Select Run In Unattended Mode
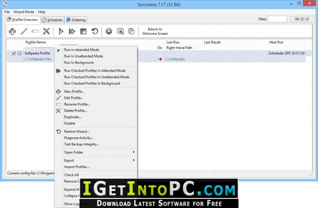 pos(83,56)
